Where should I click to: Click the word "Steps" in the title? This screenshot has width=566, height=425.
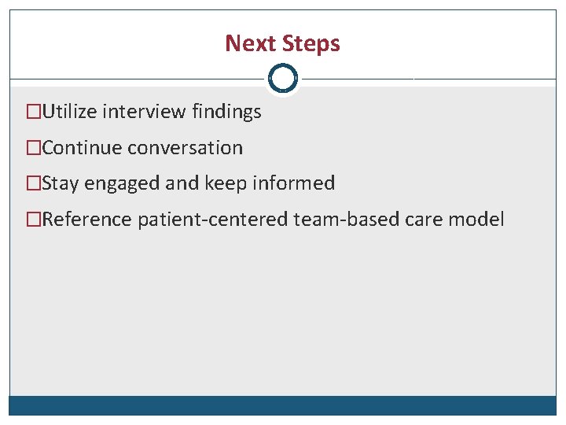pos(312,43)
